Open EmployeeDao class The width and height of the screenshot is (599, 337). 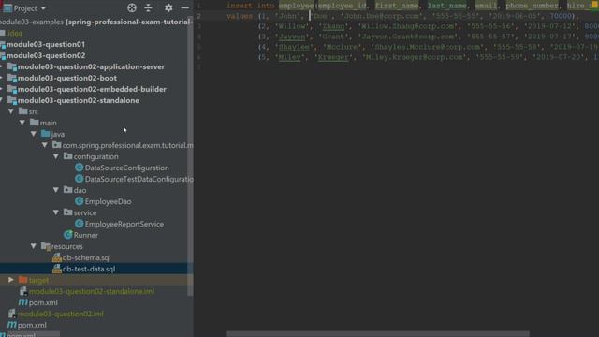(109, 201)
